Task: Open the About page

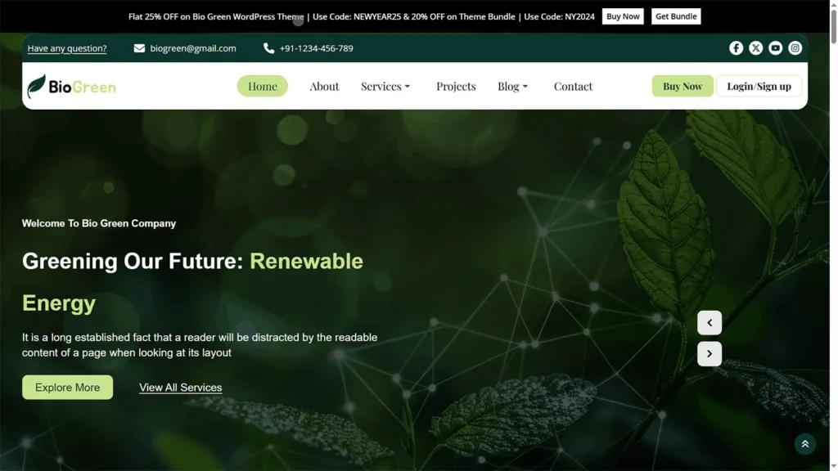Action: tap(324, 86)
